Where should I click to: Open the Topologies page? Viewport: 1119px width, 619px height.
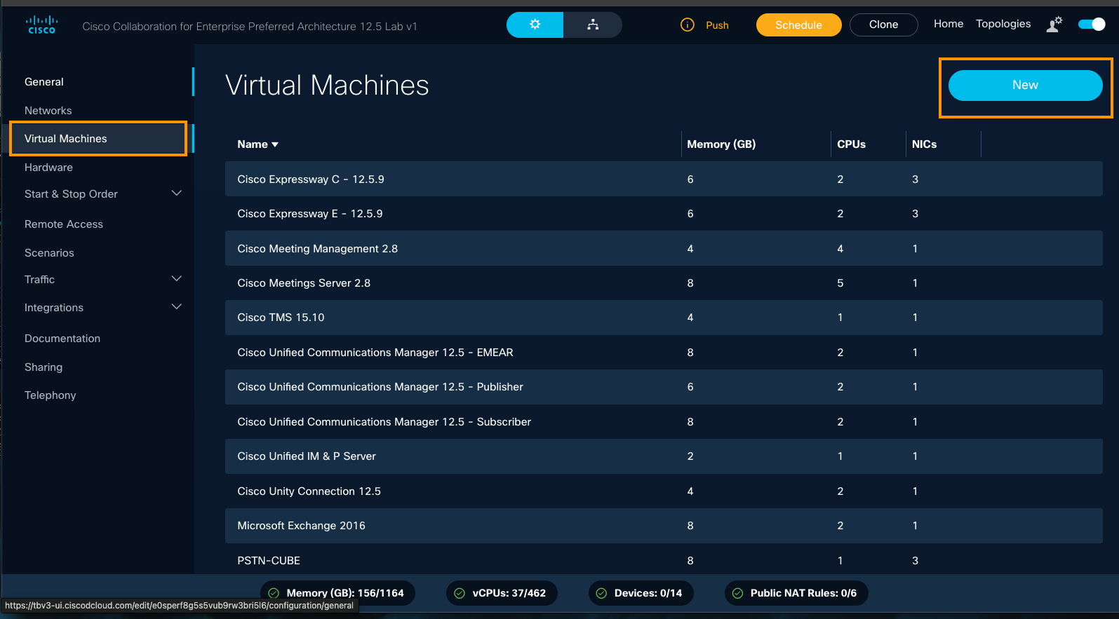click(1003, 24)
